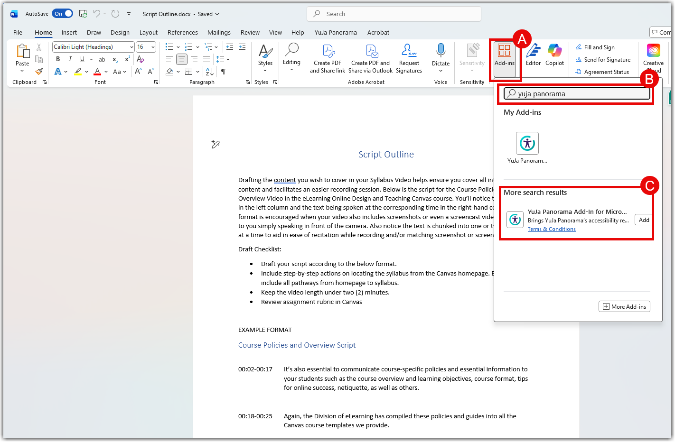Apply the yellow text highlight color
Image resolution: width=675 pixels, height=442 pixels.
pos(78,72)
